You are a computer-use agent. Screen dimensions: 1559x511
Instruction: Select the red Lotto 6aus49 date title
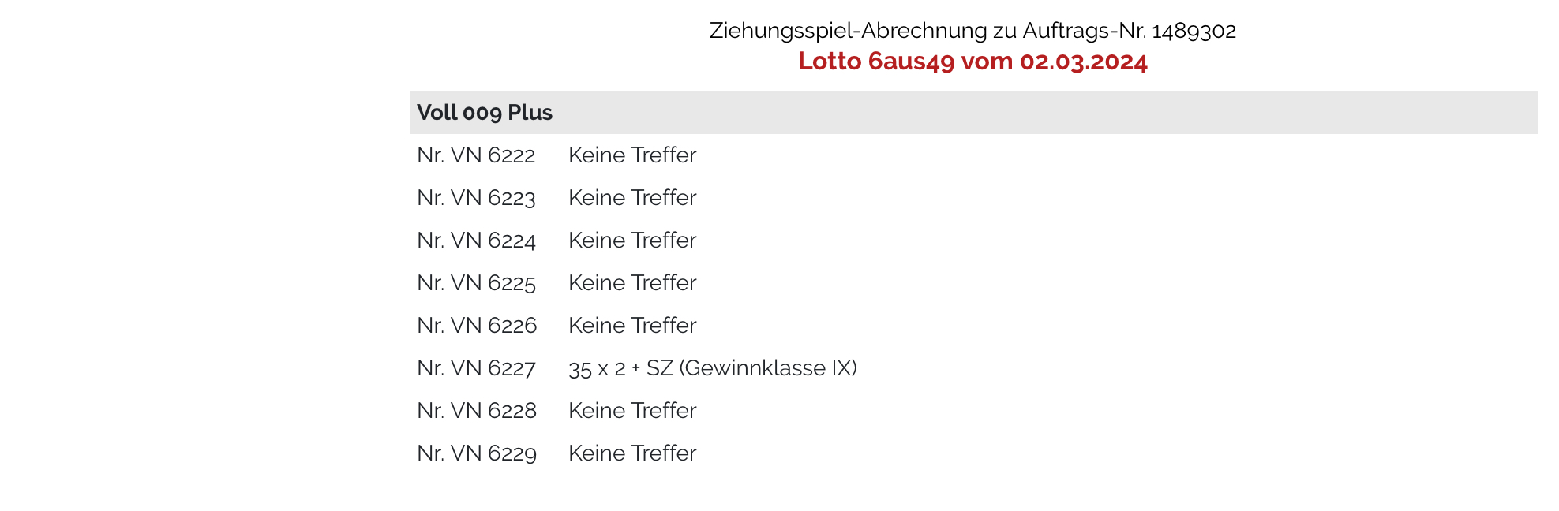point(973,62)
